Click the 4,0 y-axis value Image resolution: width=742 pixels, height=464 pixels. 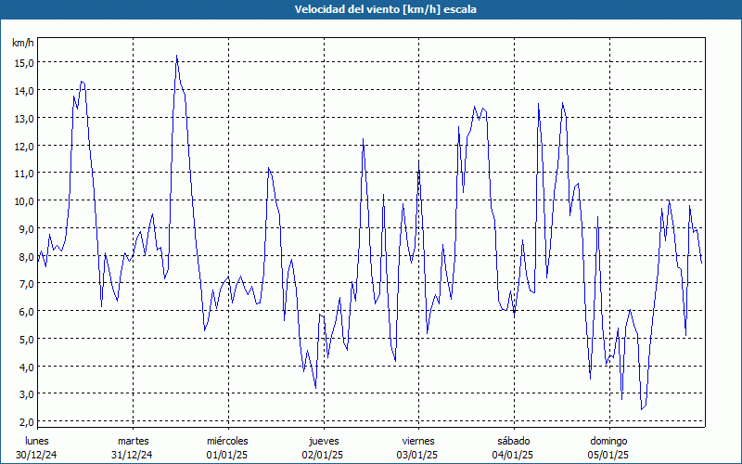pos(26,367)
